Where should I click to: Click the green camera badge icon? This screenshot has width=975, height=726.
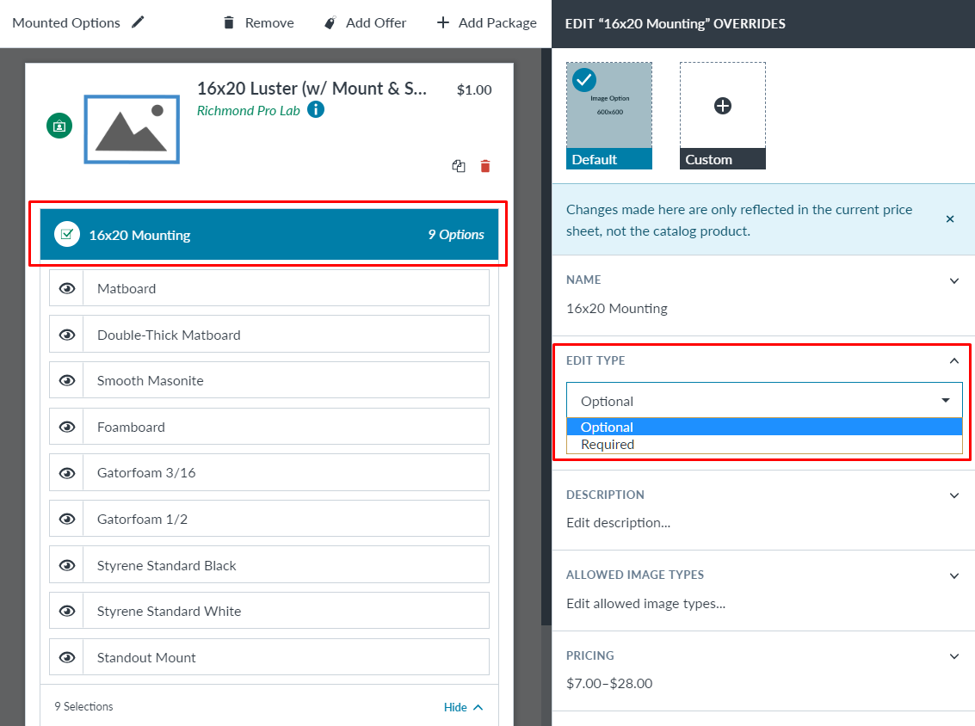tap(59, 126)
